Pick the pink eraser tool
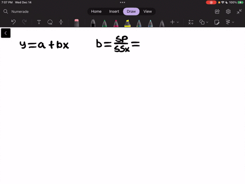The width and height of the screenshot is (245, 184). point(77,23)
